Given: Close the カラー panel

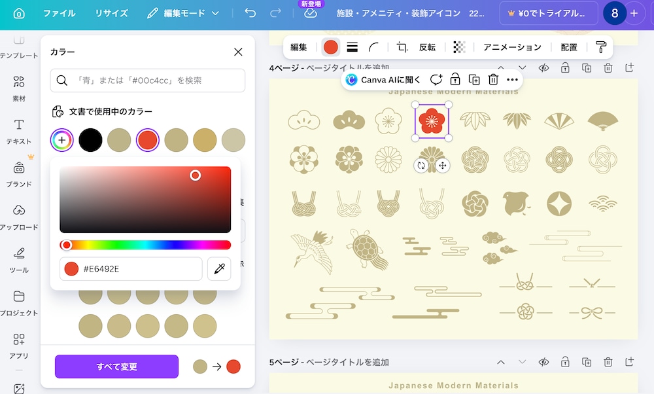Looking at the screenshot, I should [x=238, y=52].
